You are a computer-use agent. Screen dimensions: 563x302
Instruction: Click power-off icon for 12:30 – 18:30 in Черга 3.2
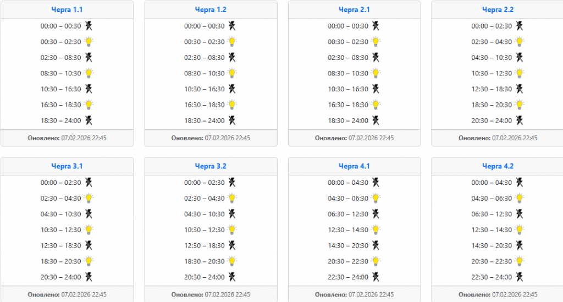[x=232, y=245]
